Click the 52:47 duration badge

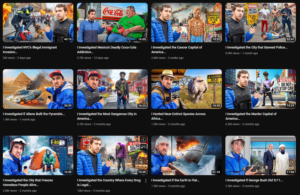coord(290,39)
